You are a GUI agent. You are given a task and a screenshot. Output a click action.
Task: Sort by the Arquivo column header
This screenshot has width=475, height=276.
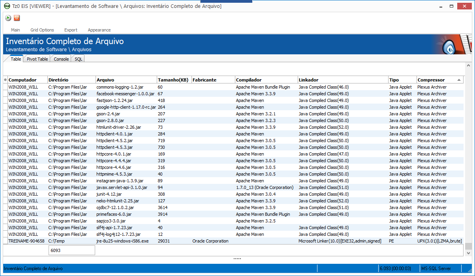[x=126, y=80]
